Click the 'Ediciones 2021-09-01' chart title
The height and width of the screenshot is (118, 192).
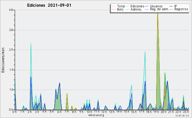[49, 5]
